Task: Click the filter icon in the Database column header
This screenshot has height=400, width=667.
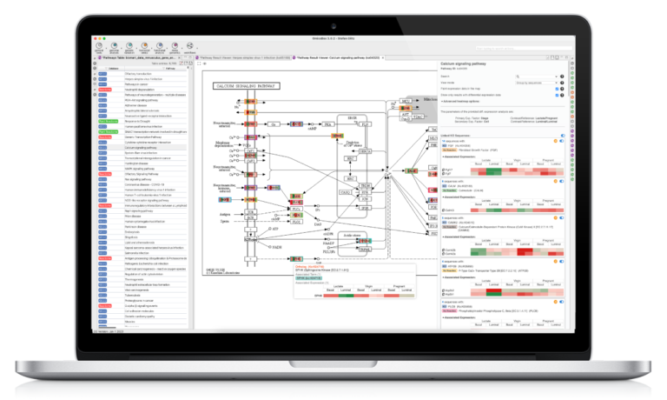Action: click(106, 69)
